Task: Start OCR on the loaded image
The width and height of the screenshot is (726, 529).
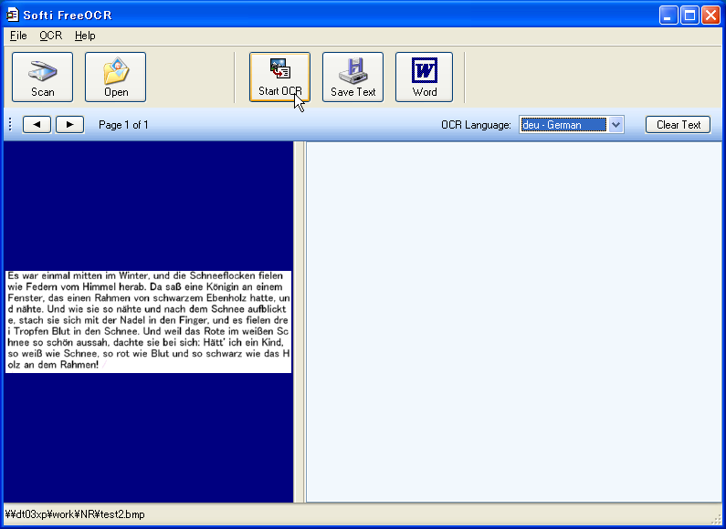Action: coord(279,77)
